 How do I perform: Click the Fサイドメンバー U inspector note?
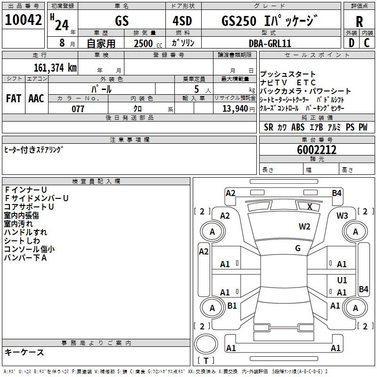36,198
